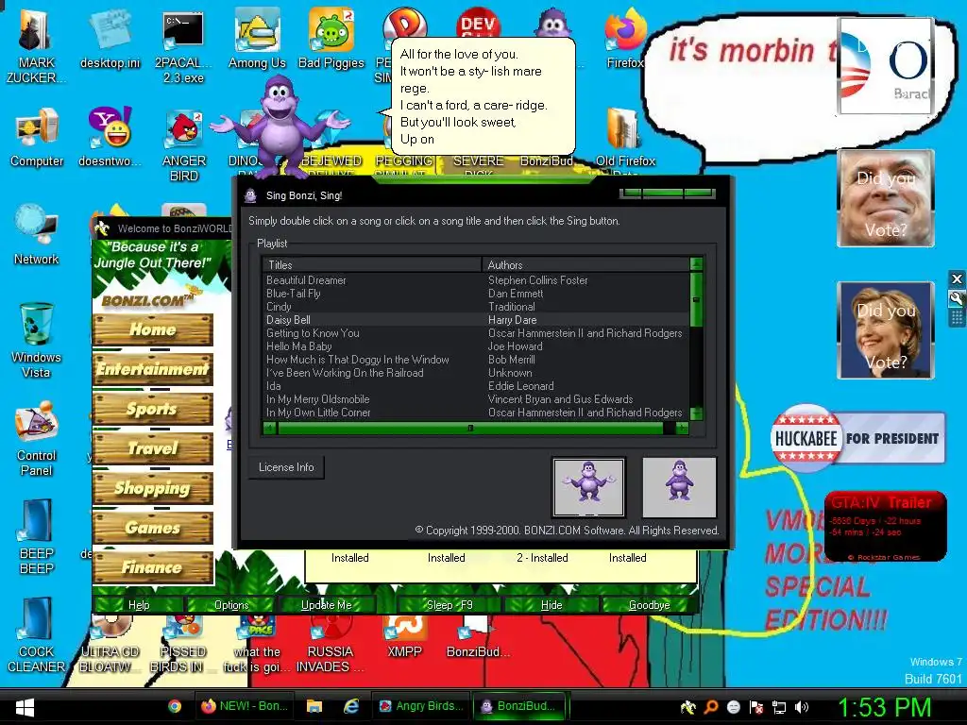Select In My Merry Oldsmobile song
Image resolution: width=967 pixels, height=725 pixels.
(x=476, y=399)
